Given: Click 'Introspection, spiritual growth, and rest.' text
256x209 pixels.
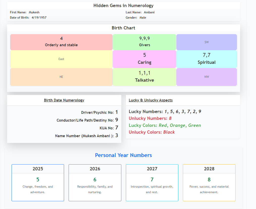Looking at the screenshot, I should coord(152,189).
